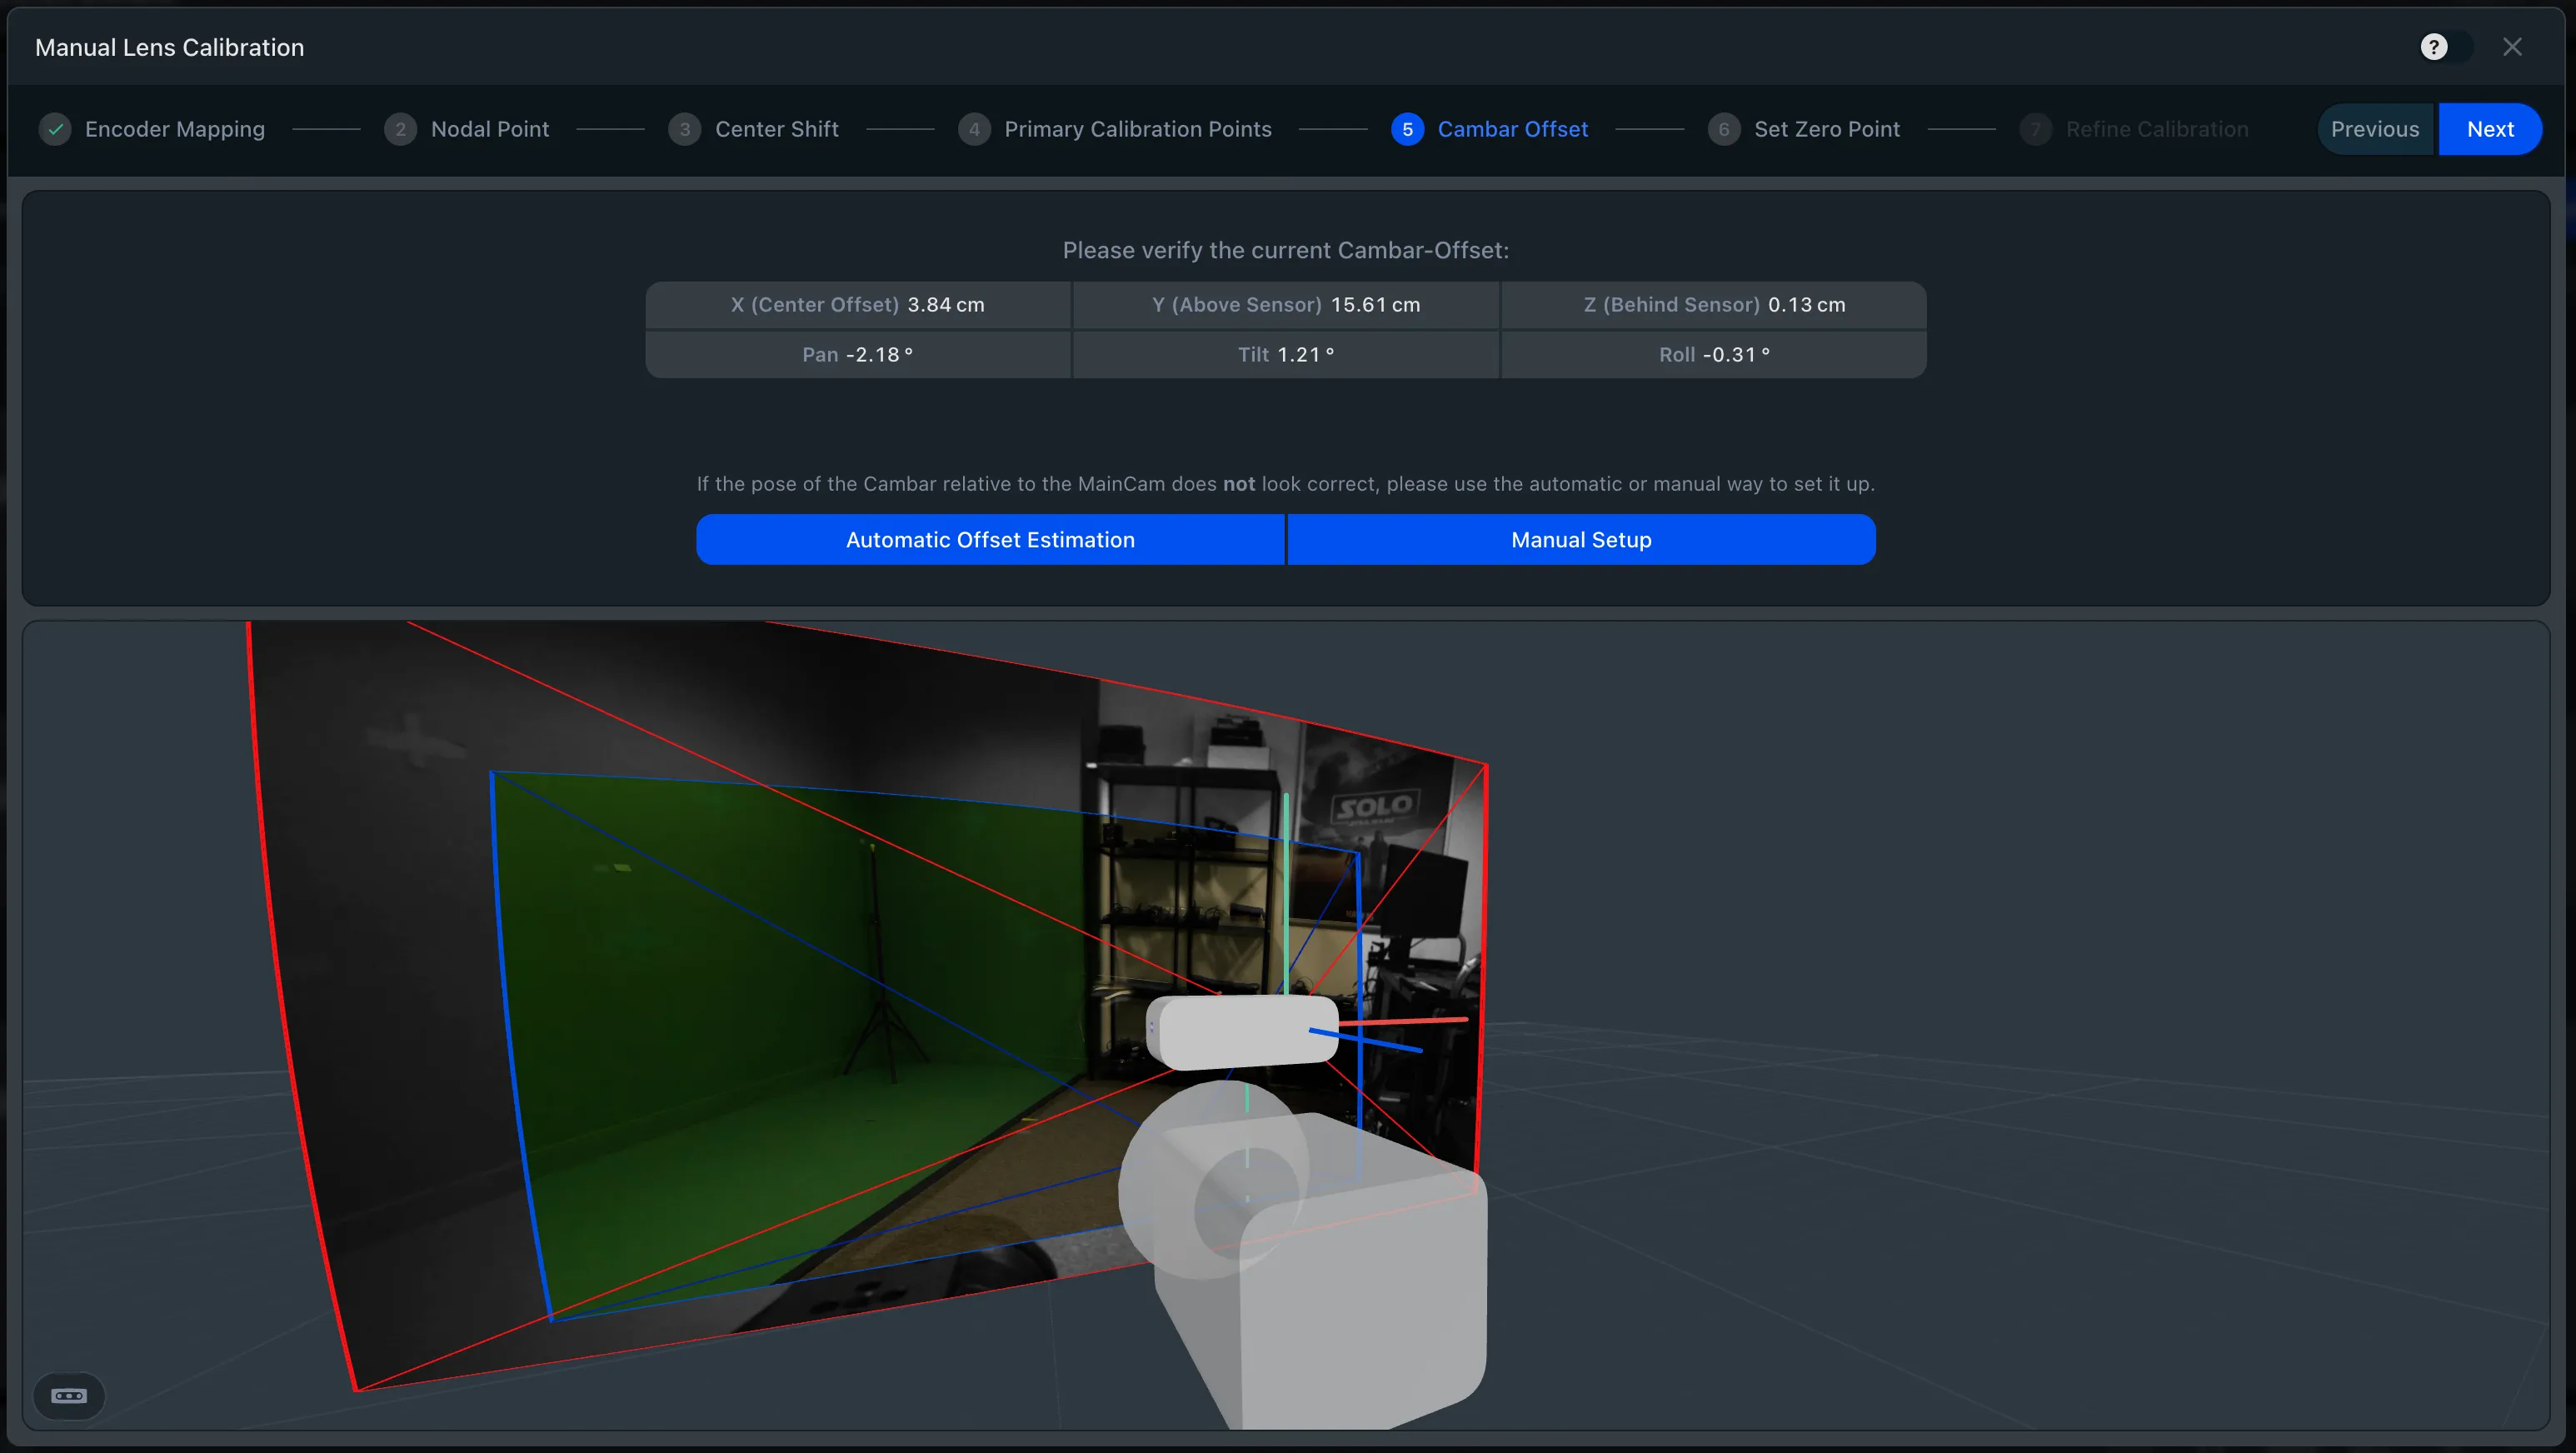Click the Manual Lens Calibration title
The image size is (2576, 1453).
[170, 47]
